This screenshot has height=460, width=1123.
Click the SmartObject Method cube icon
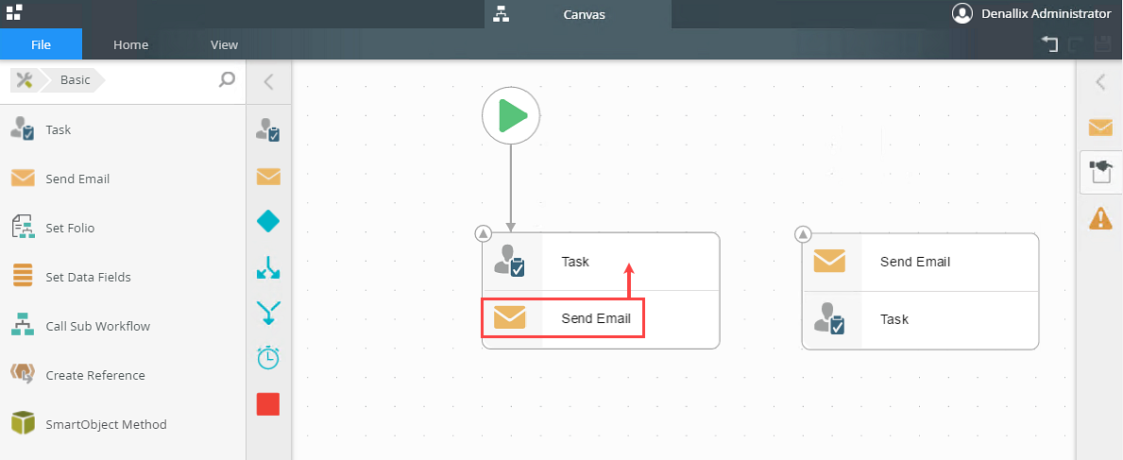23,423
